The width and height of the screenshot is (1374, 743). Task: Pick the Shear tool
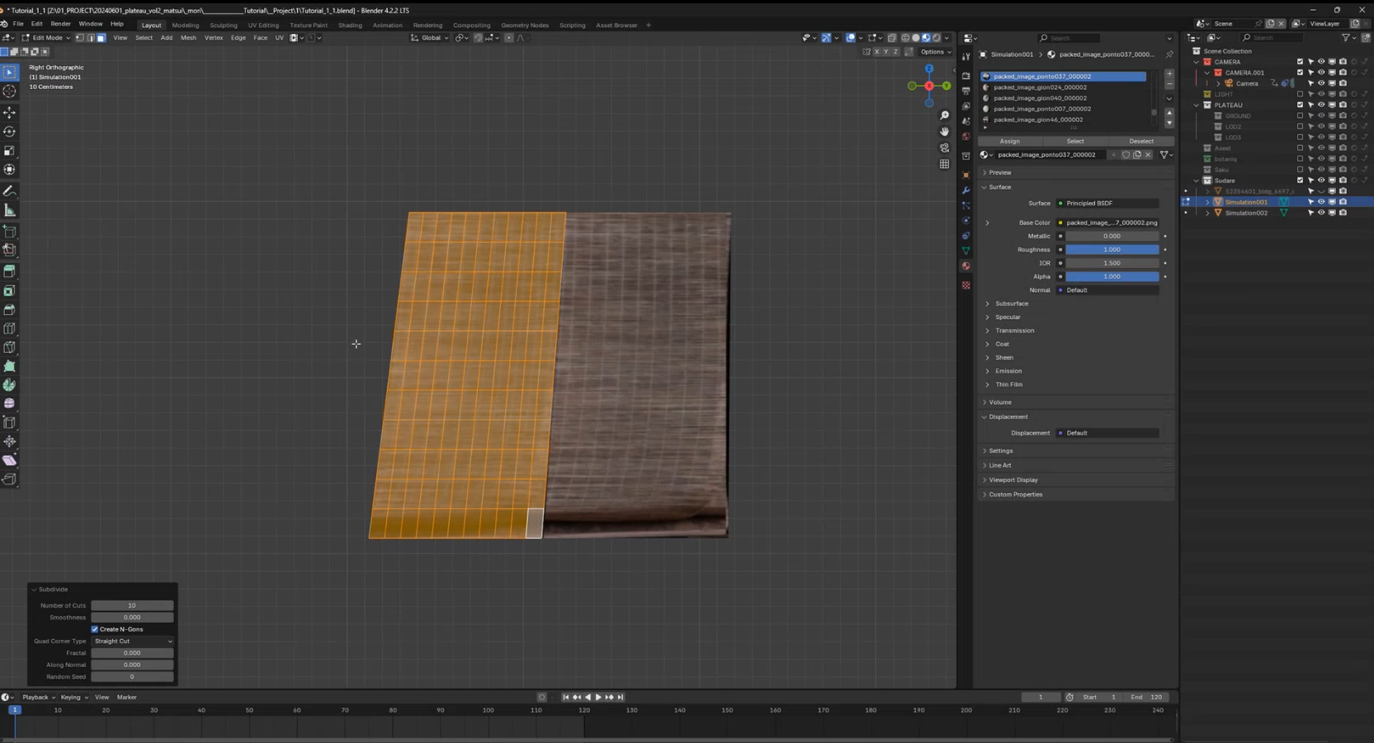coord(10,460)
